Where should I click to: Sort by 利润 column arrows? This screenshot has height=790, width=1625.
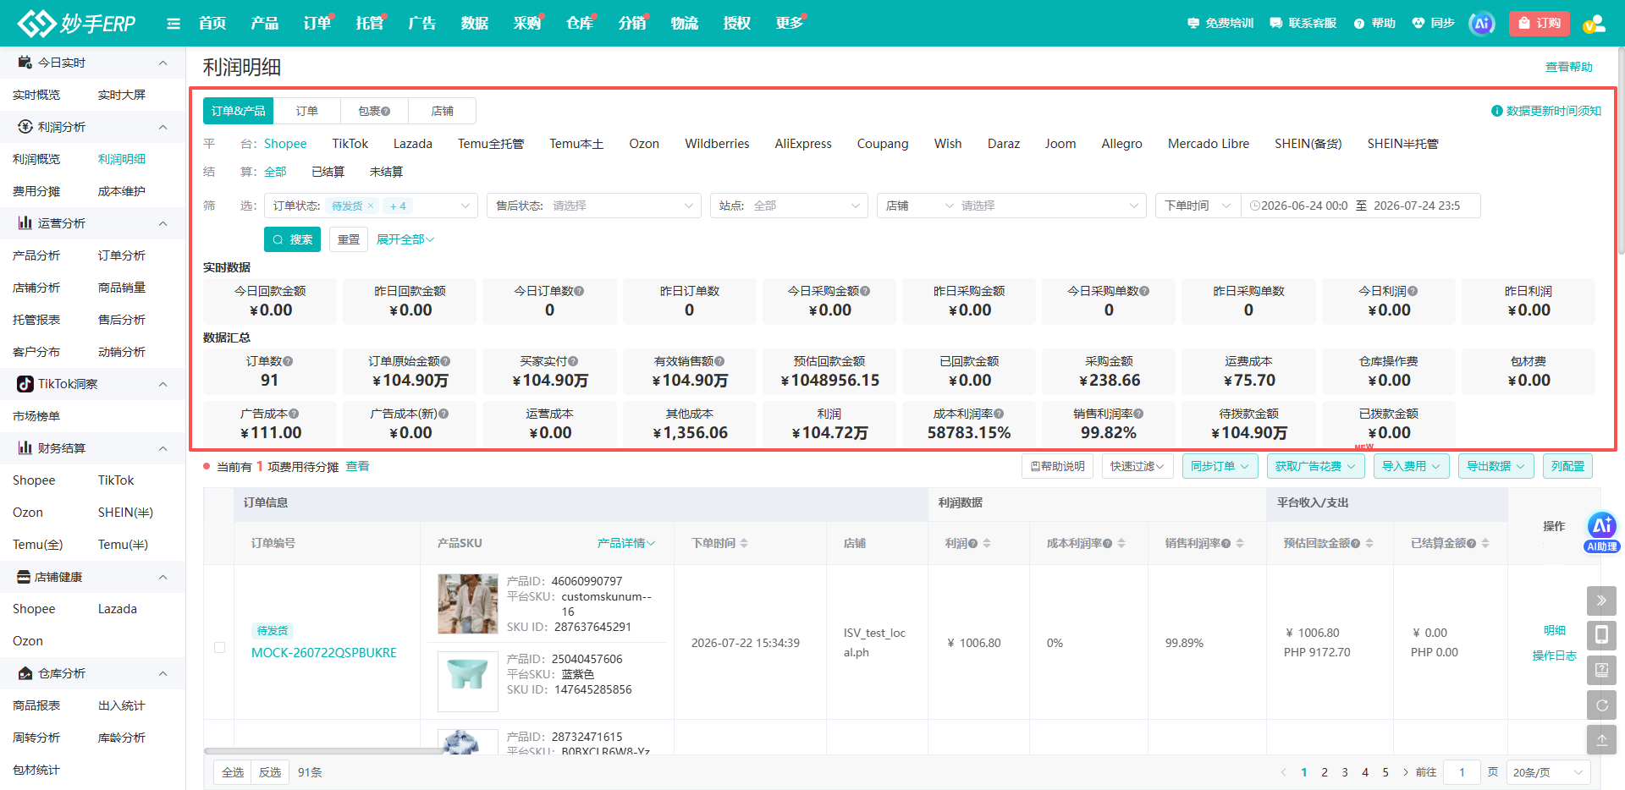[987, 543]
